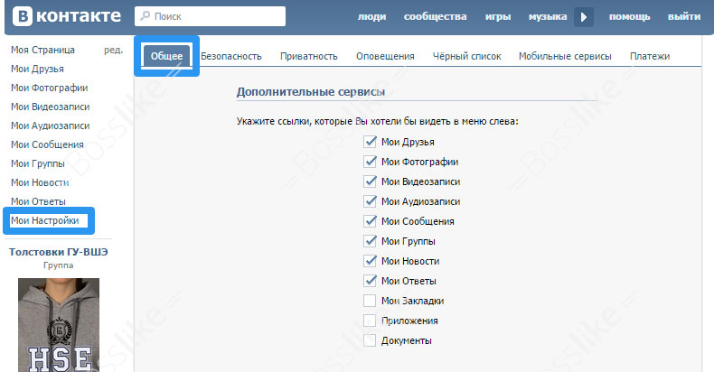Open the музыка header link
Image resolution: width=714 pixels, height=372 pixels.
pyautogui.click(x=548, y=17)
